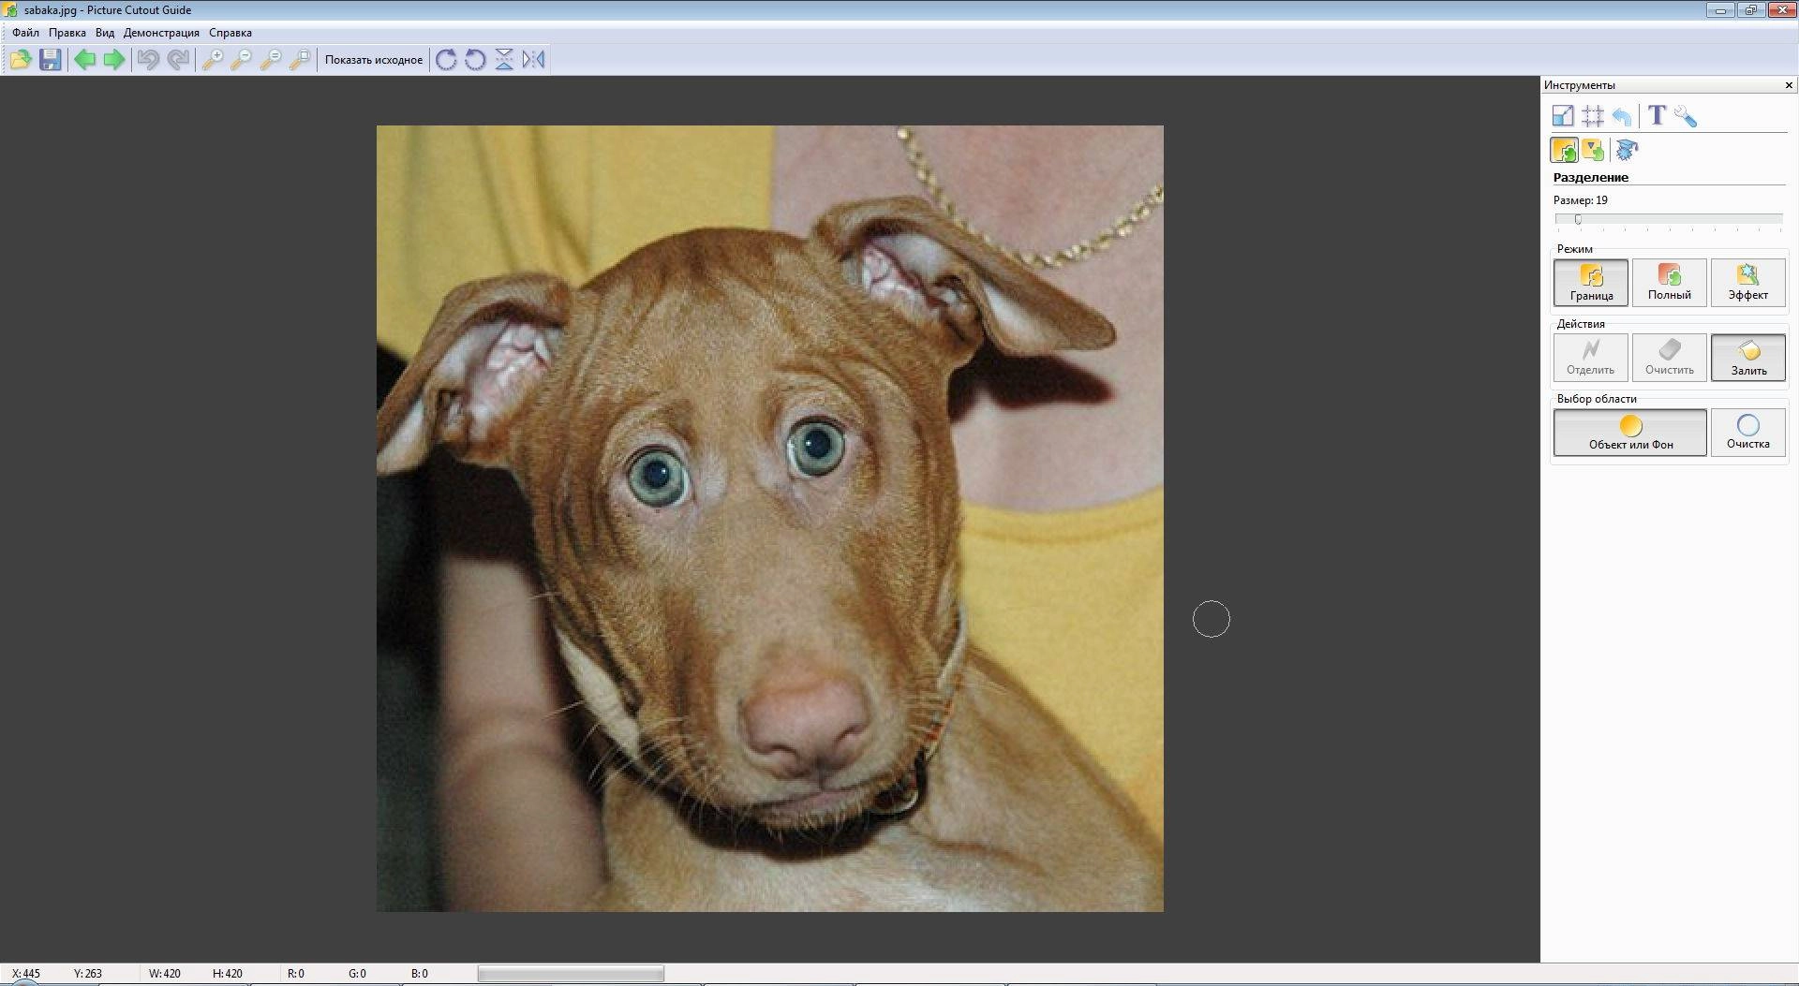Viewport: 1799px width, 986px height.
Task: Click the H: 420 status bar value
Action: pyautogui.click(x=228, y=974)
